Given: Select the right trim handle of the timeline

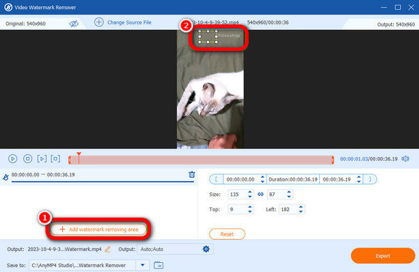Looking at the screenshot, I should tap(332, 160).
